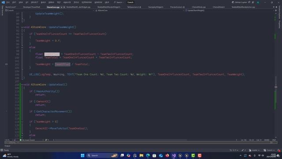Click the pending changes pencil indicator
The width and height of the screenshot is (282, 159).
244,150
